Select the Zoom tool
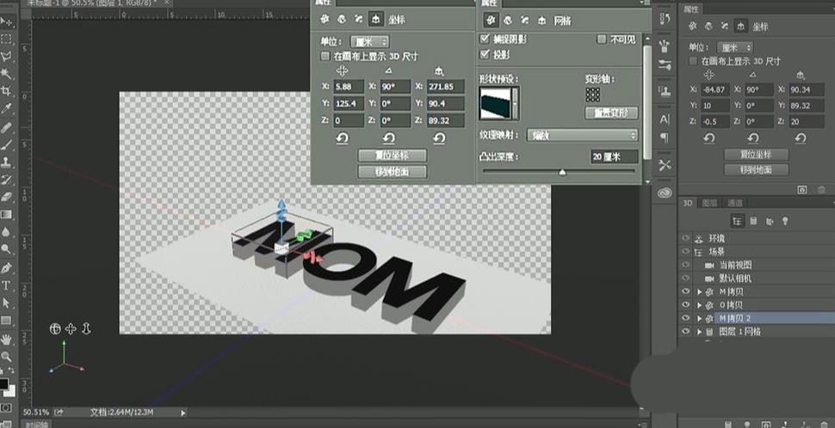The image size is (835, 428). (x=6, y=356)
